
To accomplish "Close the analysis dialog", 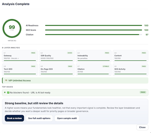I will 142,127.
